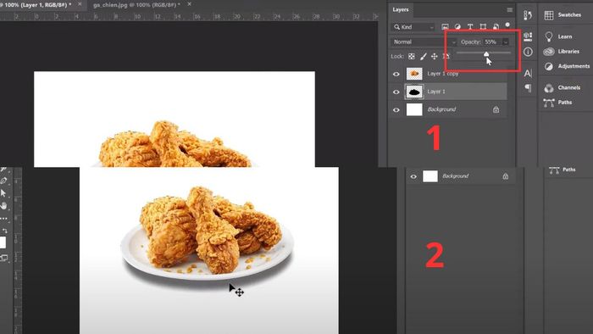This screenshot has width=593, height=334.
Task: Close the ga_chien.jpg document tab
Action: [189, 4]
